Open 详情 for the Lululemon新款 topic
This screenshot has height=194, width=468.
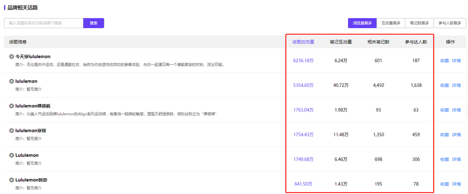(x=456, y=184)
